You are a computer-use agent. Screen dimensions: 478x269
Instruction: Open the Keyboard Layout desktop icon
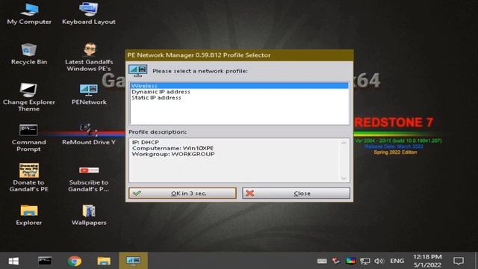click(89, 13)
